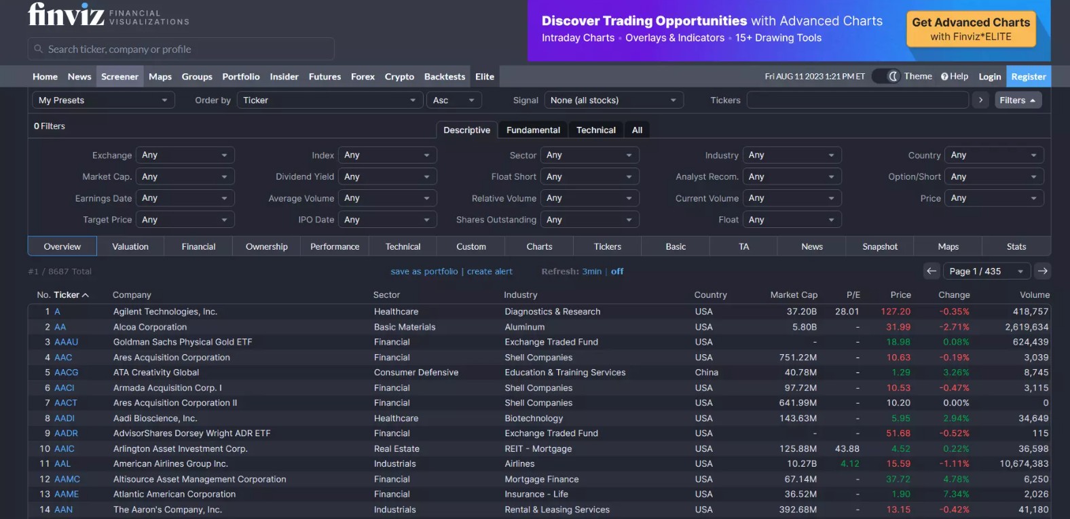Toggle the dark/light Theme switch
1070x519 pixels.
coord(885,77)
